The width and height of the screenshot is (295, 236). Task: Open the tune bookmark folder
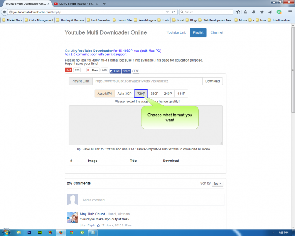[261, 20]
